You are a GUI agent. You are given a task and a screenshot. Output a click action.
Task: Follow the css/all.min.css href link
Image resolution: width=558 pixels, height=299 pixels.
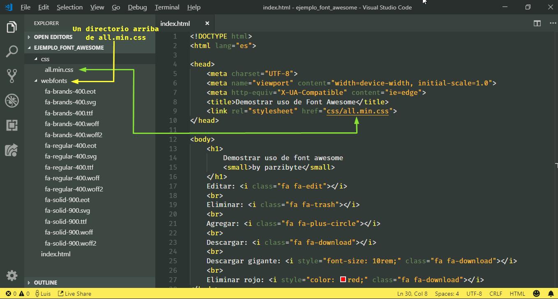pyautogui.click(x=357, y=111)
